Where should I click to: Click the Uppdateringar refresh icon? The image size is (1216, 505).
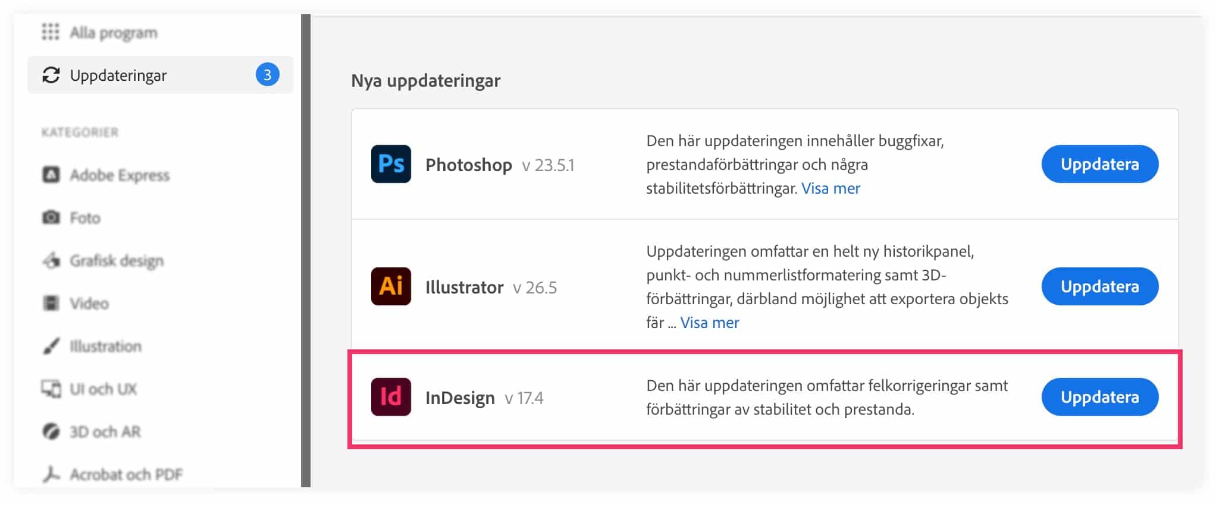coord(51,75)
